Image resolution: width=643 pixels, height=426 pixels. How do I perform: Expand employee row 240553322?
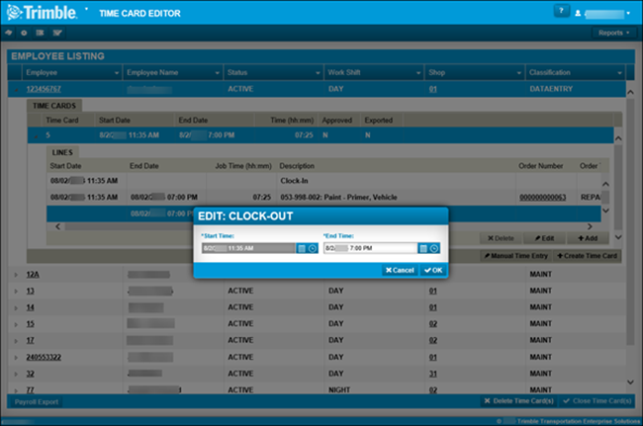16,356
